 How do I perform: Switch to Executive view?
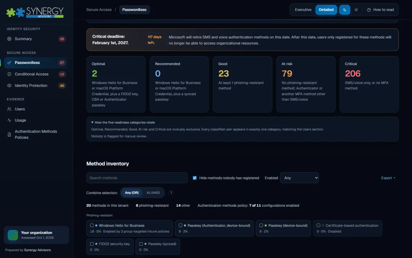(303, 10)
